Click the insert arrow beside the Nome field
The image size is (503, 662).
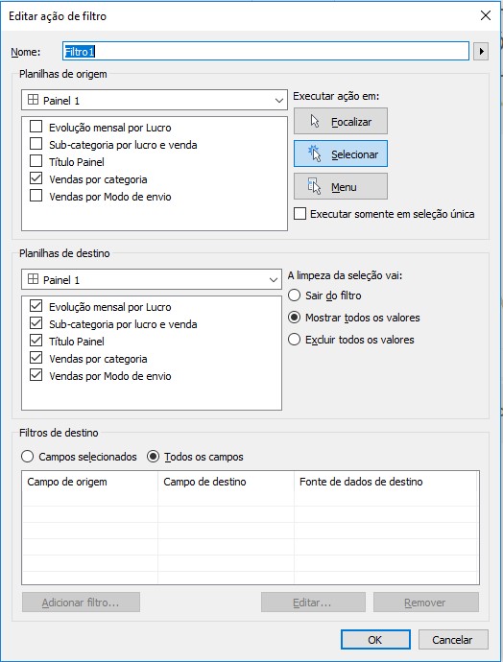481,52
